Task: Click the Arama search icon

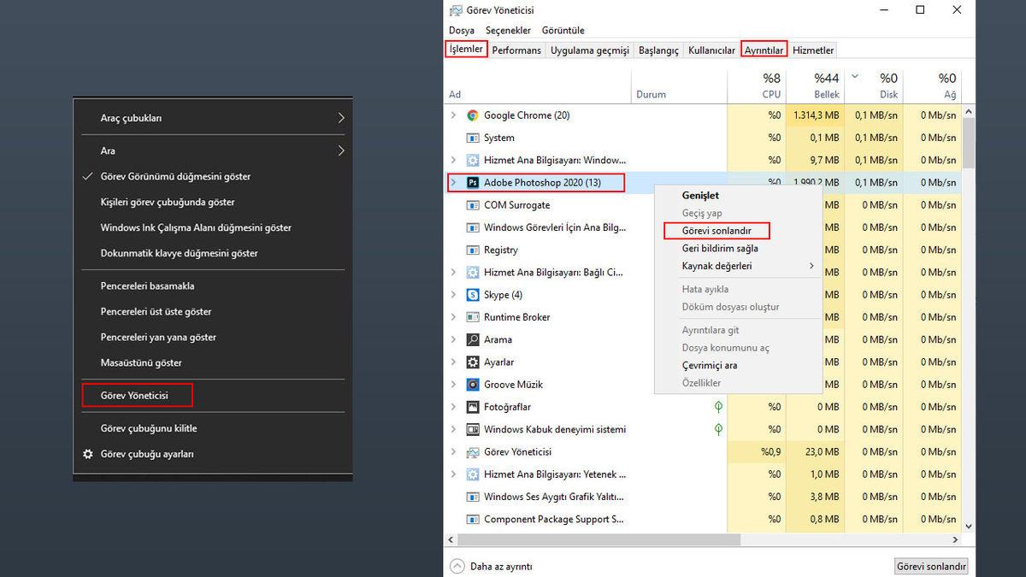Action: tap(473, 339)
